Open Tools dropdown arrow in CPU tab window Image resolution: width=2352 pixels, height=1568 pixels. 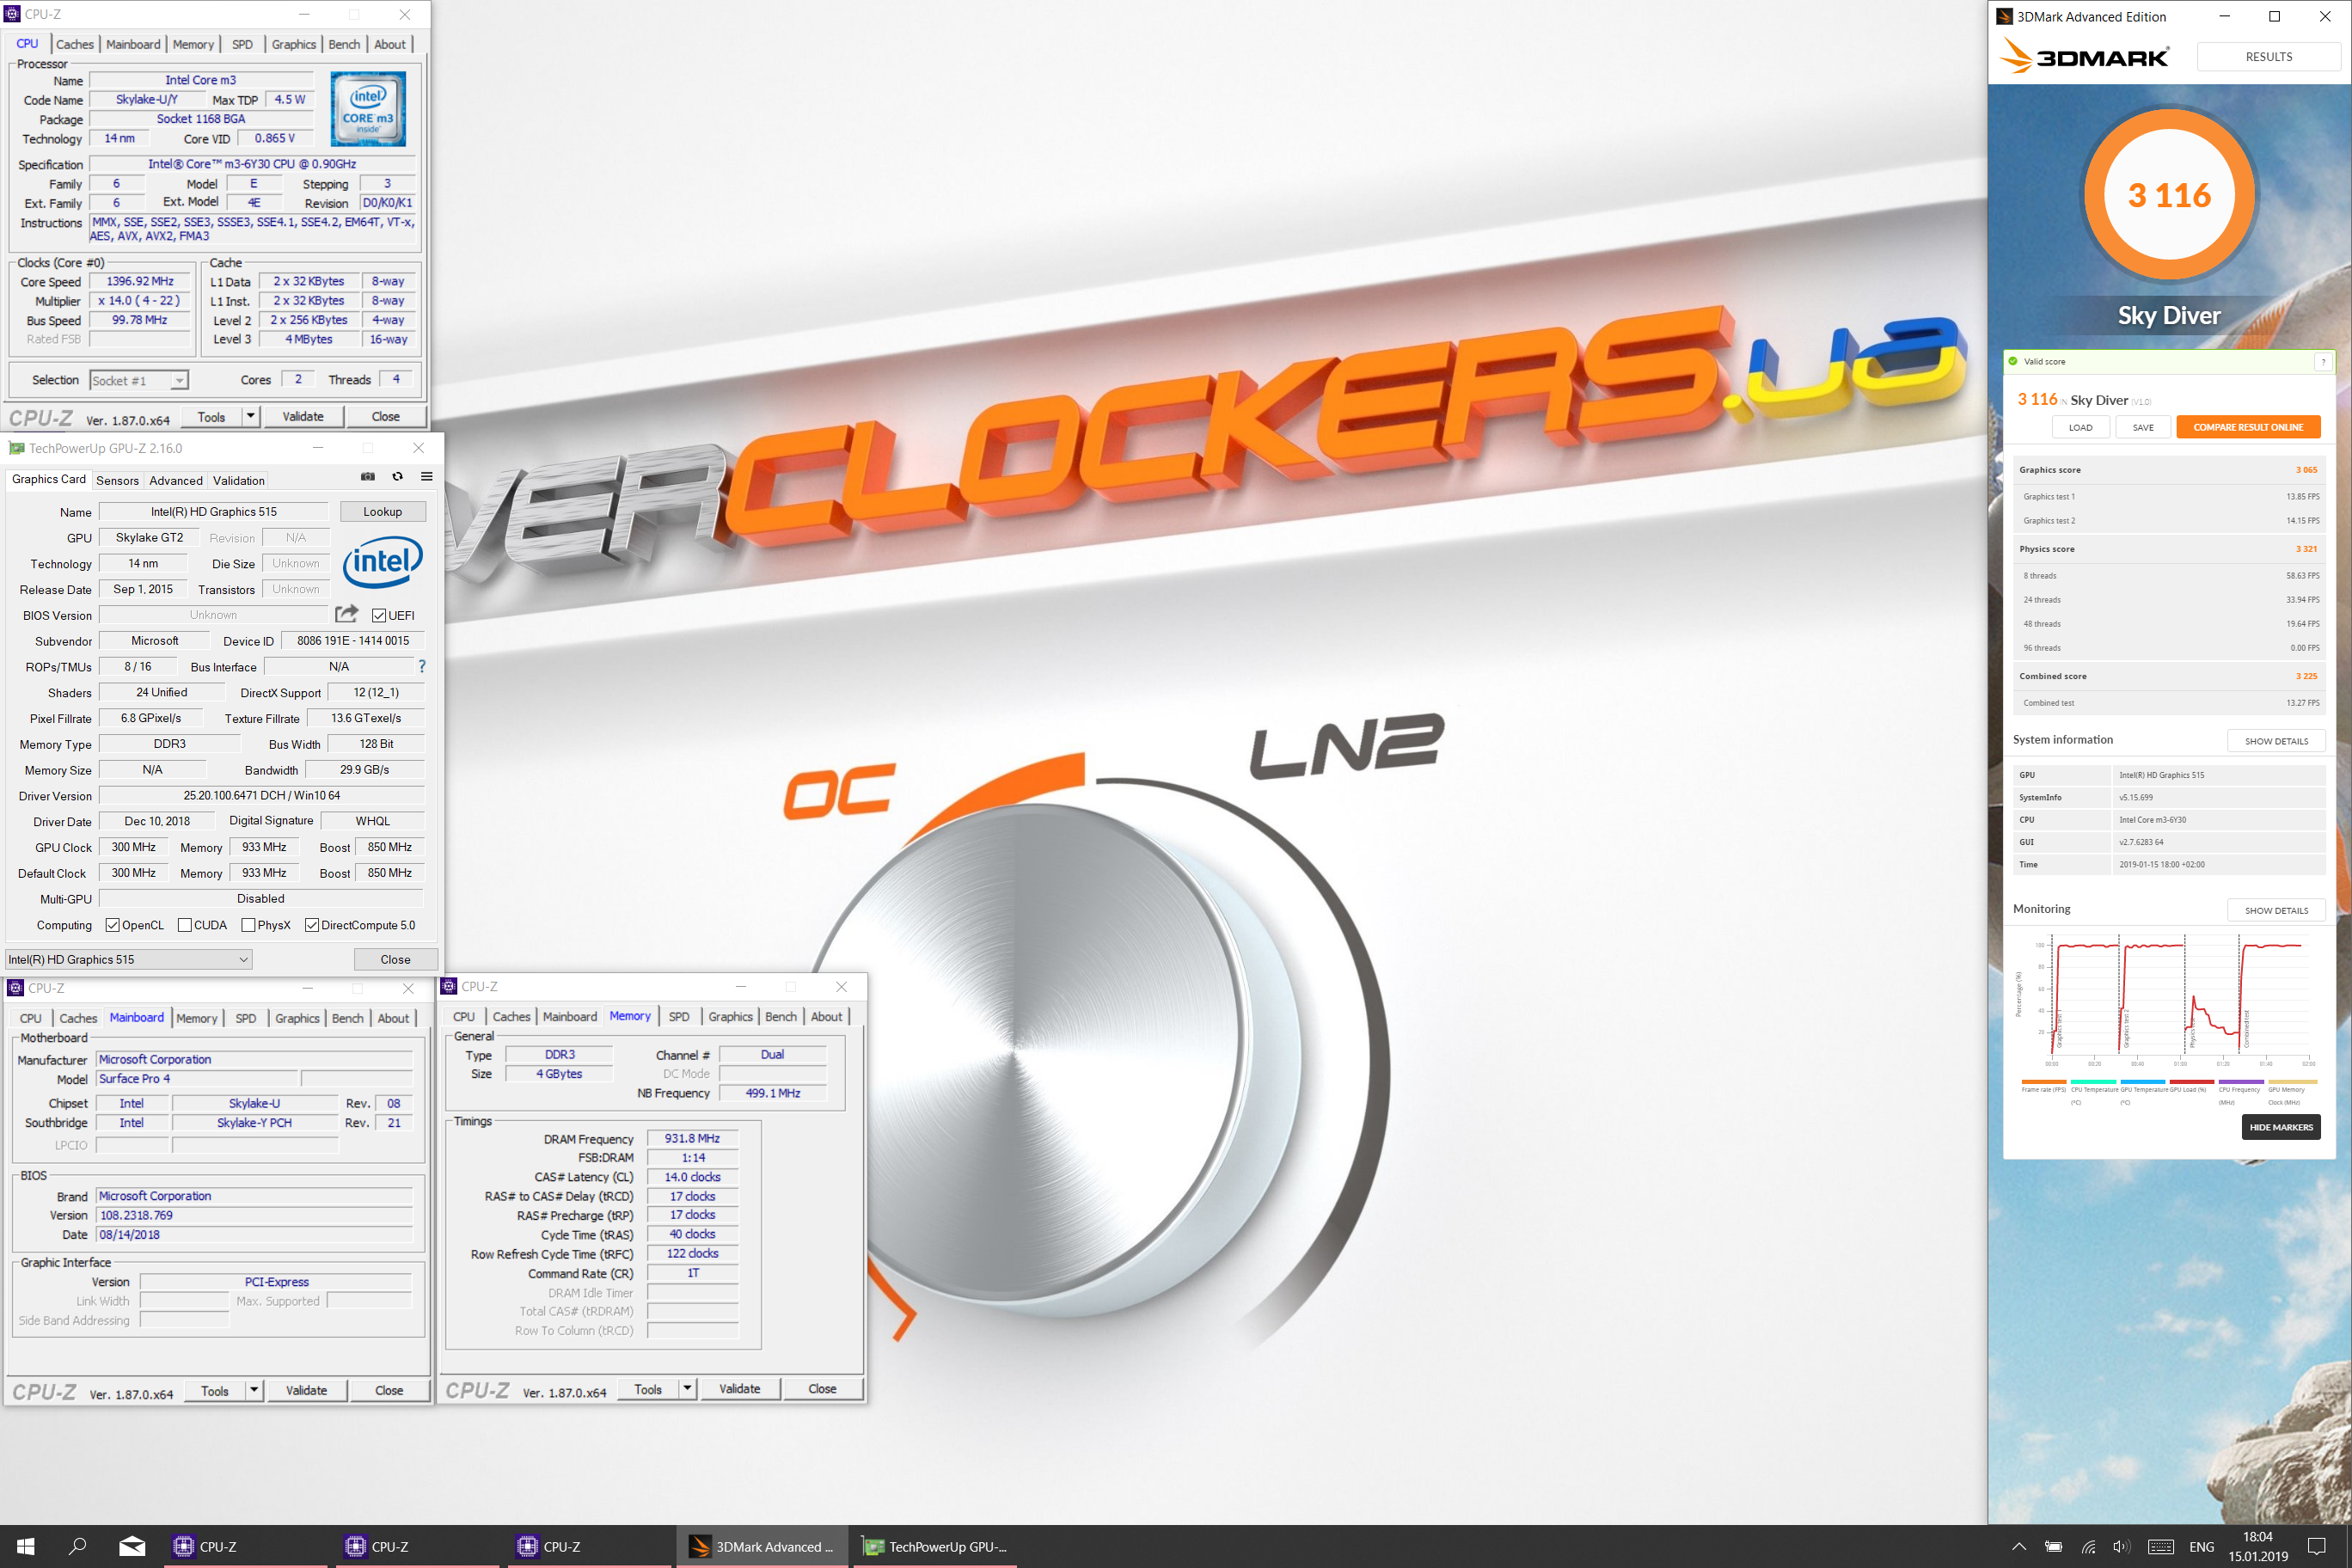pyautogui.click(x=250, y=416)
